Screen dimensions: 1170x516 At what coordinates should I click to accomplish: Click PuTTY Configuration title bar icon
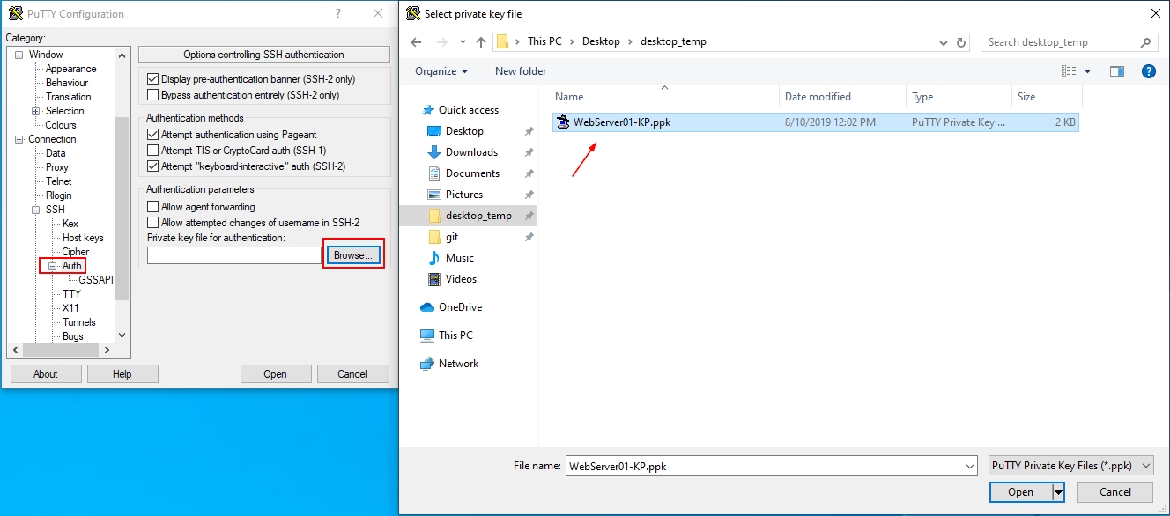16,13
